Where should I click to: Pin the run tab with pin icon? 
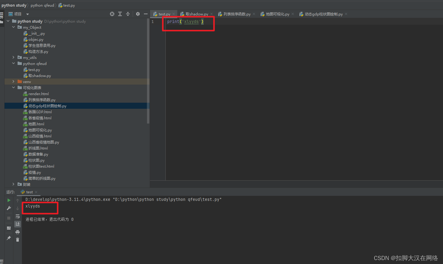pos(9,238)
